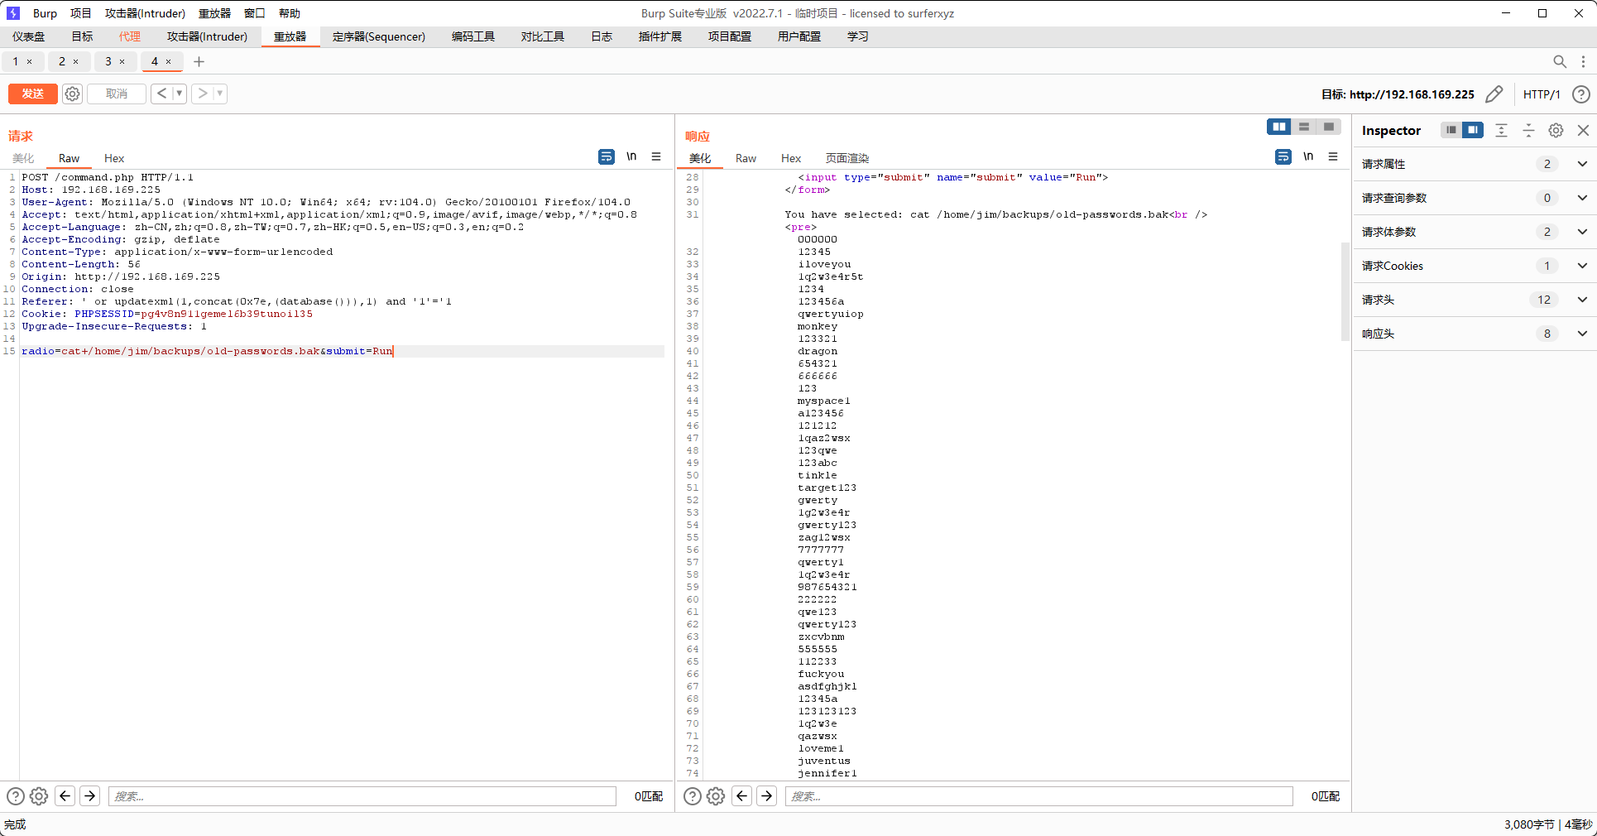Open history dropdown beside < arrow
The height and width of the screenshot is (836, 1597).
pos(179,94)
